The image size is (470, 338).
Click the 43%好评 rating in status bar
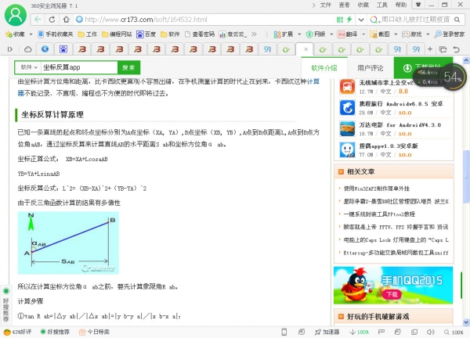tap(18, 332)
